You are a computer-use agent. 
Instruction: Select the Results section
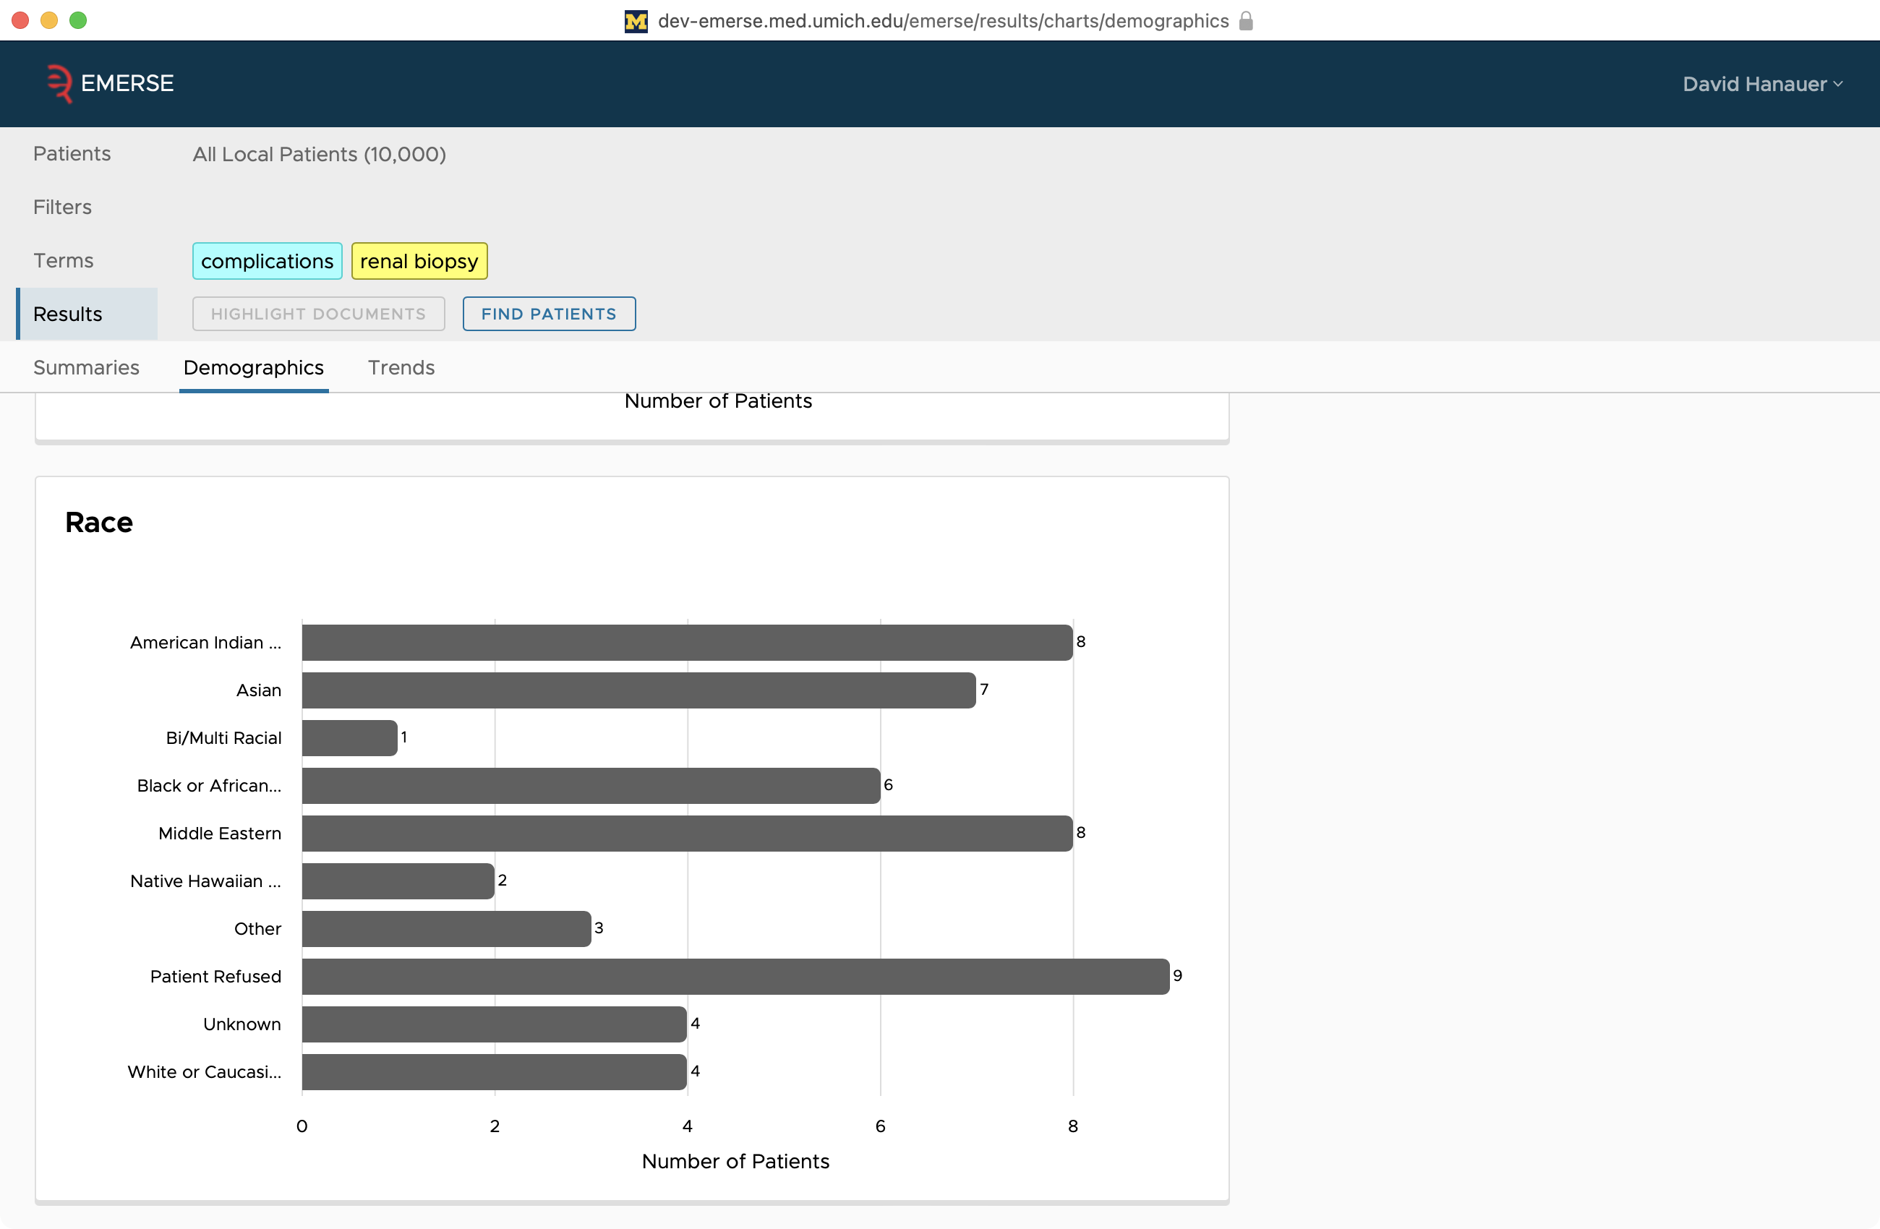click(x=87, y=314)
